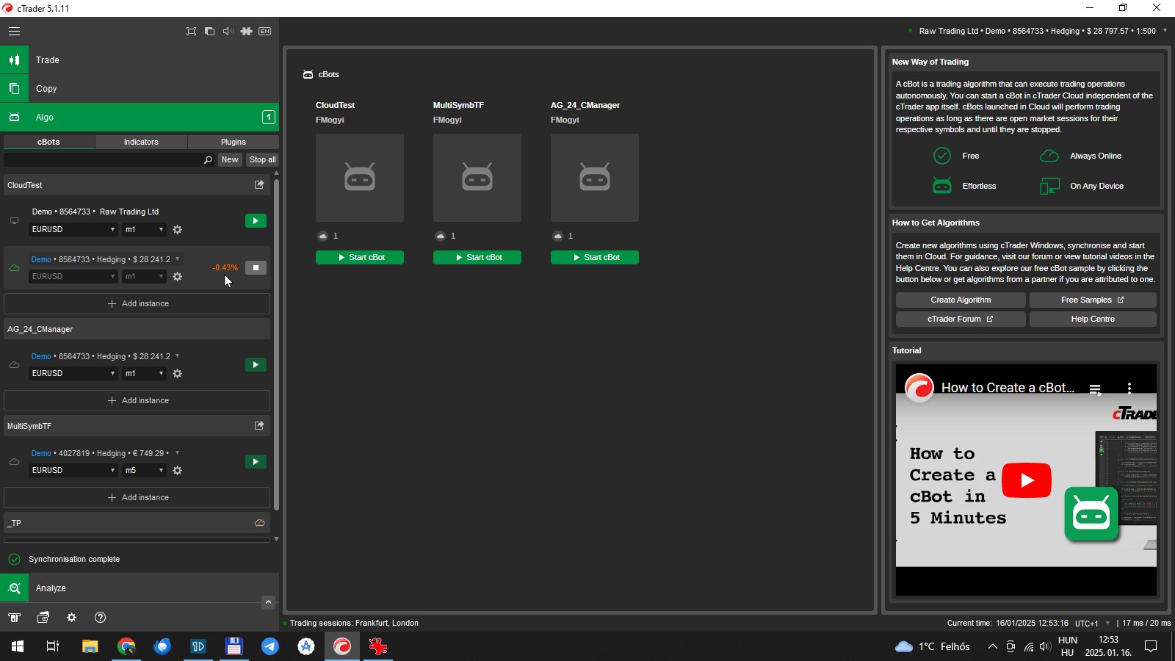The width and height of the screenshot is (1175, 661).
Task: Change language using the EN icon
Action: coord(265,31)
